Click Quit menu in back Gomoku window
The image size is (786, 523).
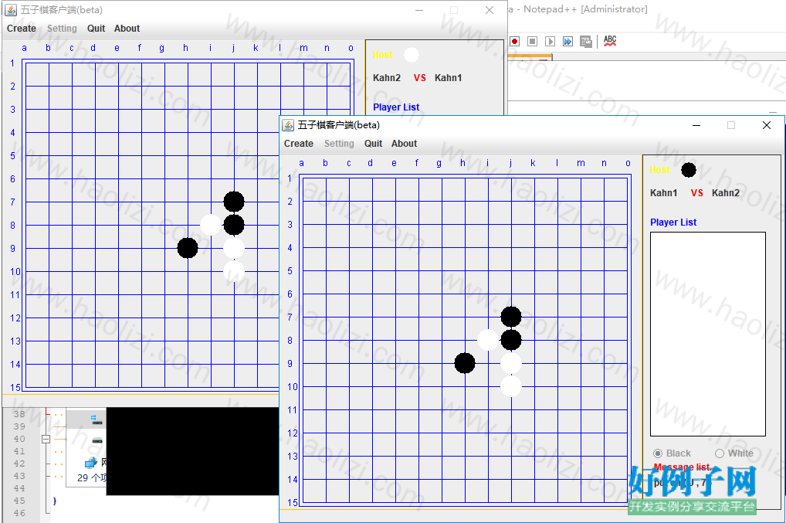point(96,29)
